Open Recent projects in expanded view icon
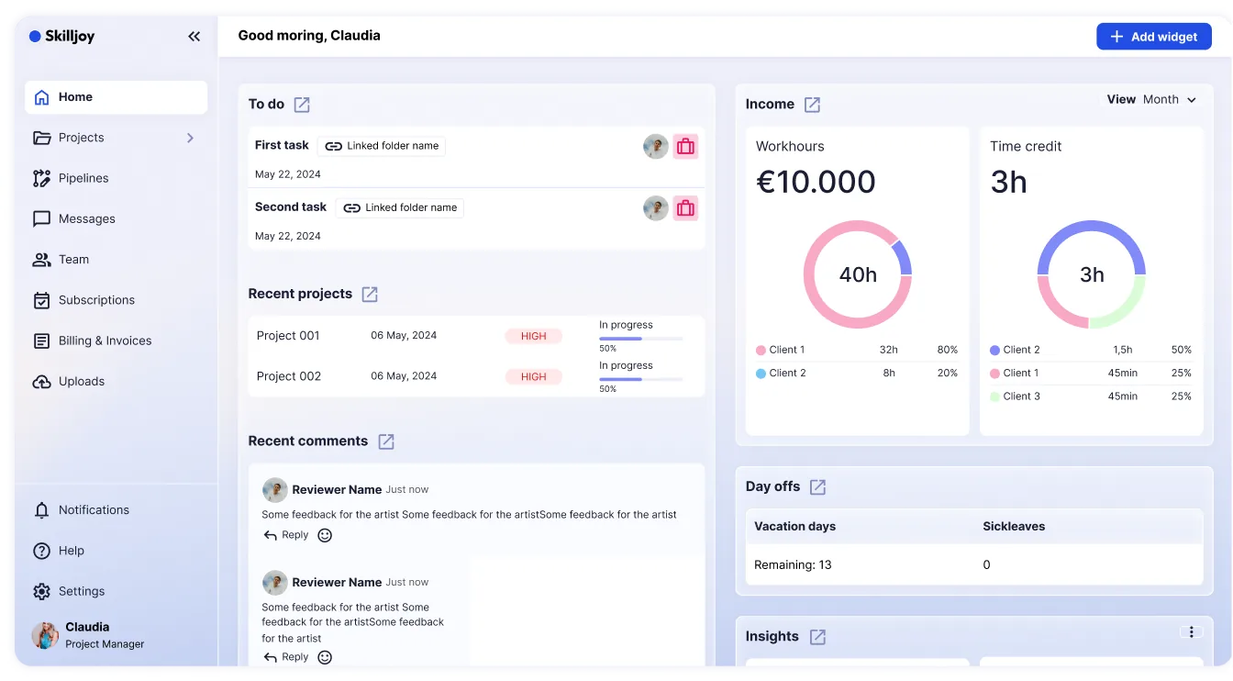1233x681 pixels. coord(370,295)
